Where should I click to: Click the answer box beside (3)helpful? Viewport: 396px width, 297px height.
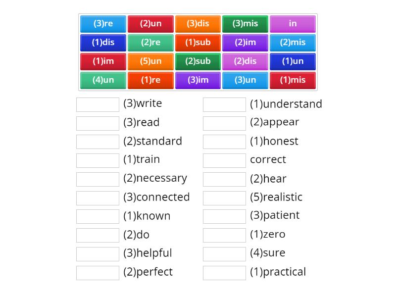[98, 253]
